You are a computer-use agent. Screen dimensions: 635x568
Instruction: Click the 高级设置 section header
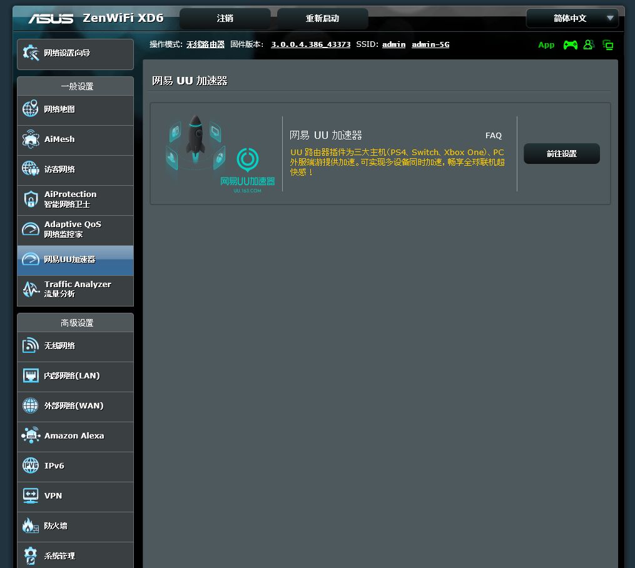[77, 323]
